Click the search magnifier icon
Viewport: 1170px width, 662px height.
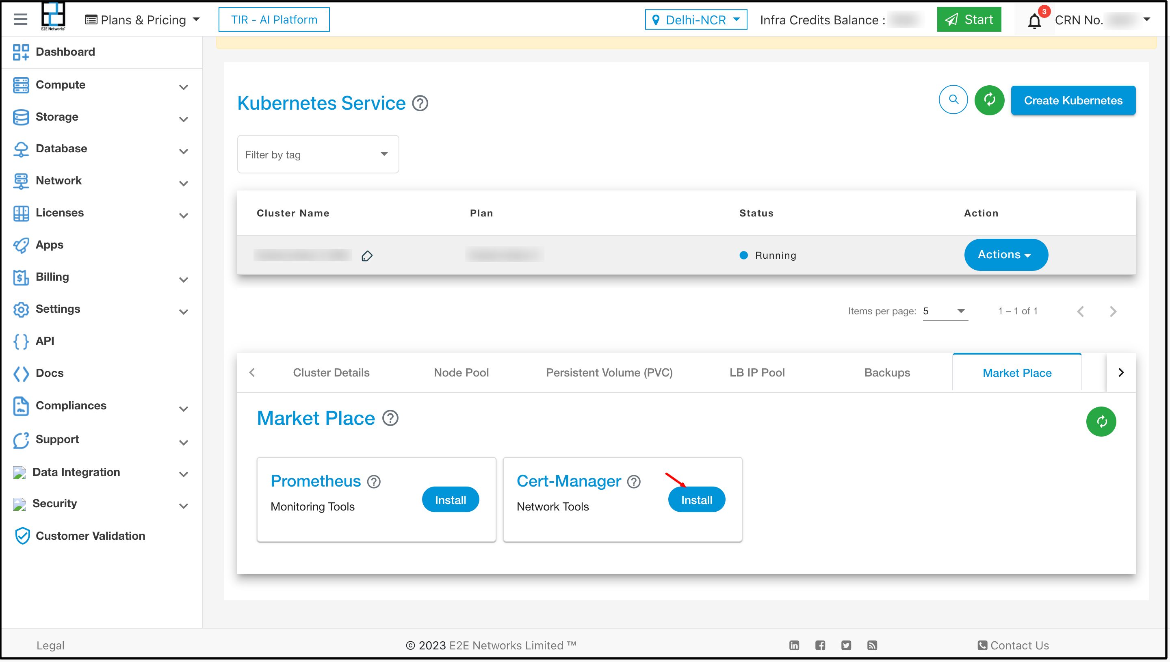[953, 100]
